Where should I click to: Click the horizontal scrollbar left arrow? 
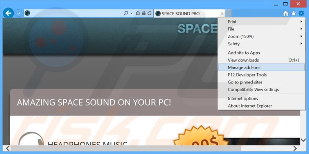7,148
